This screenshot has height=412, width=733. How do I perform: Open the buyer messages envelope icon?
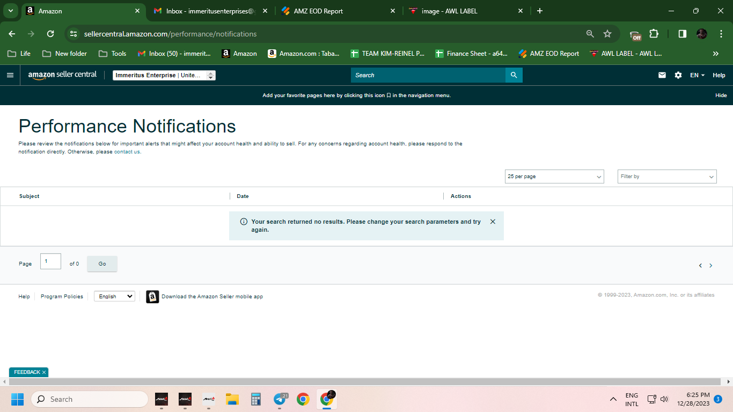662,75
